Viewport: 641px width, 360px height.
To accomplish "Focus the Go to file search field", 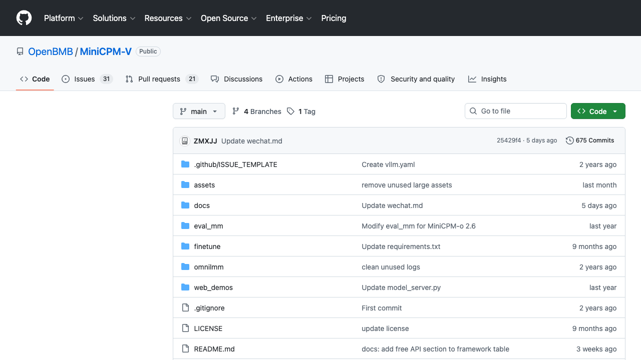I will point(516,111).
